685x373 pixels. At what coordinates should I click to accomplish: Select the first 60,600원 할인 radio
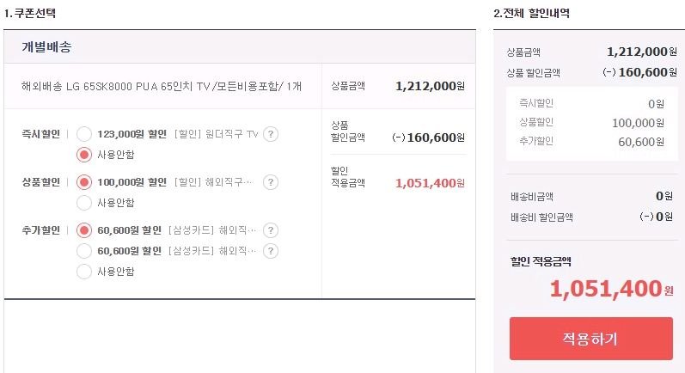pyautogui.click(x=84, y=230)
